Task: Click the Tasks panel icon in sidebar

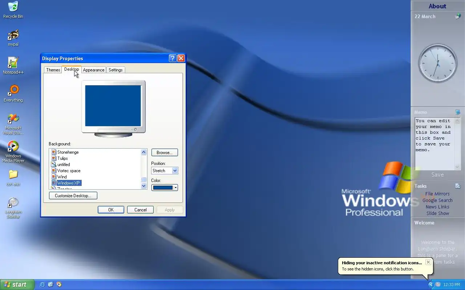Action: pos(458,186)
